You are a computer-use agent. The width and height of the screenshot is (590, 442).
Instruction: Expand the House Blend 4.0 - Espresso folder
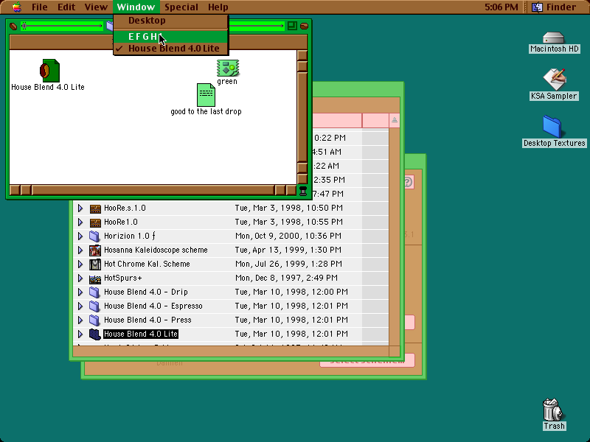(80, 306)
